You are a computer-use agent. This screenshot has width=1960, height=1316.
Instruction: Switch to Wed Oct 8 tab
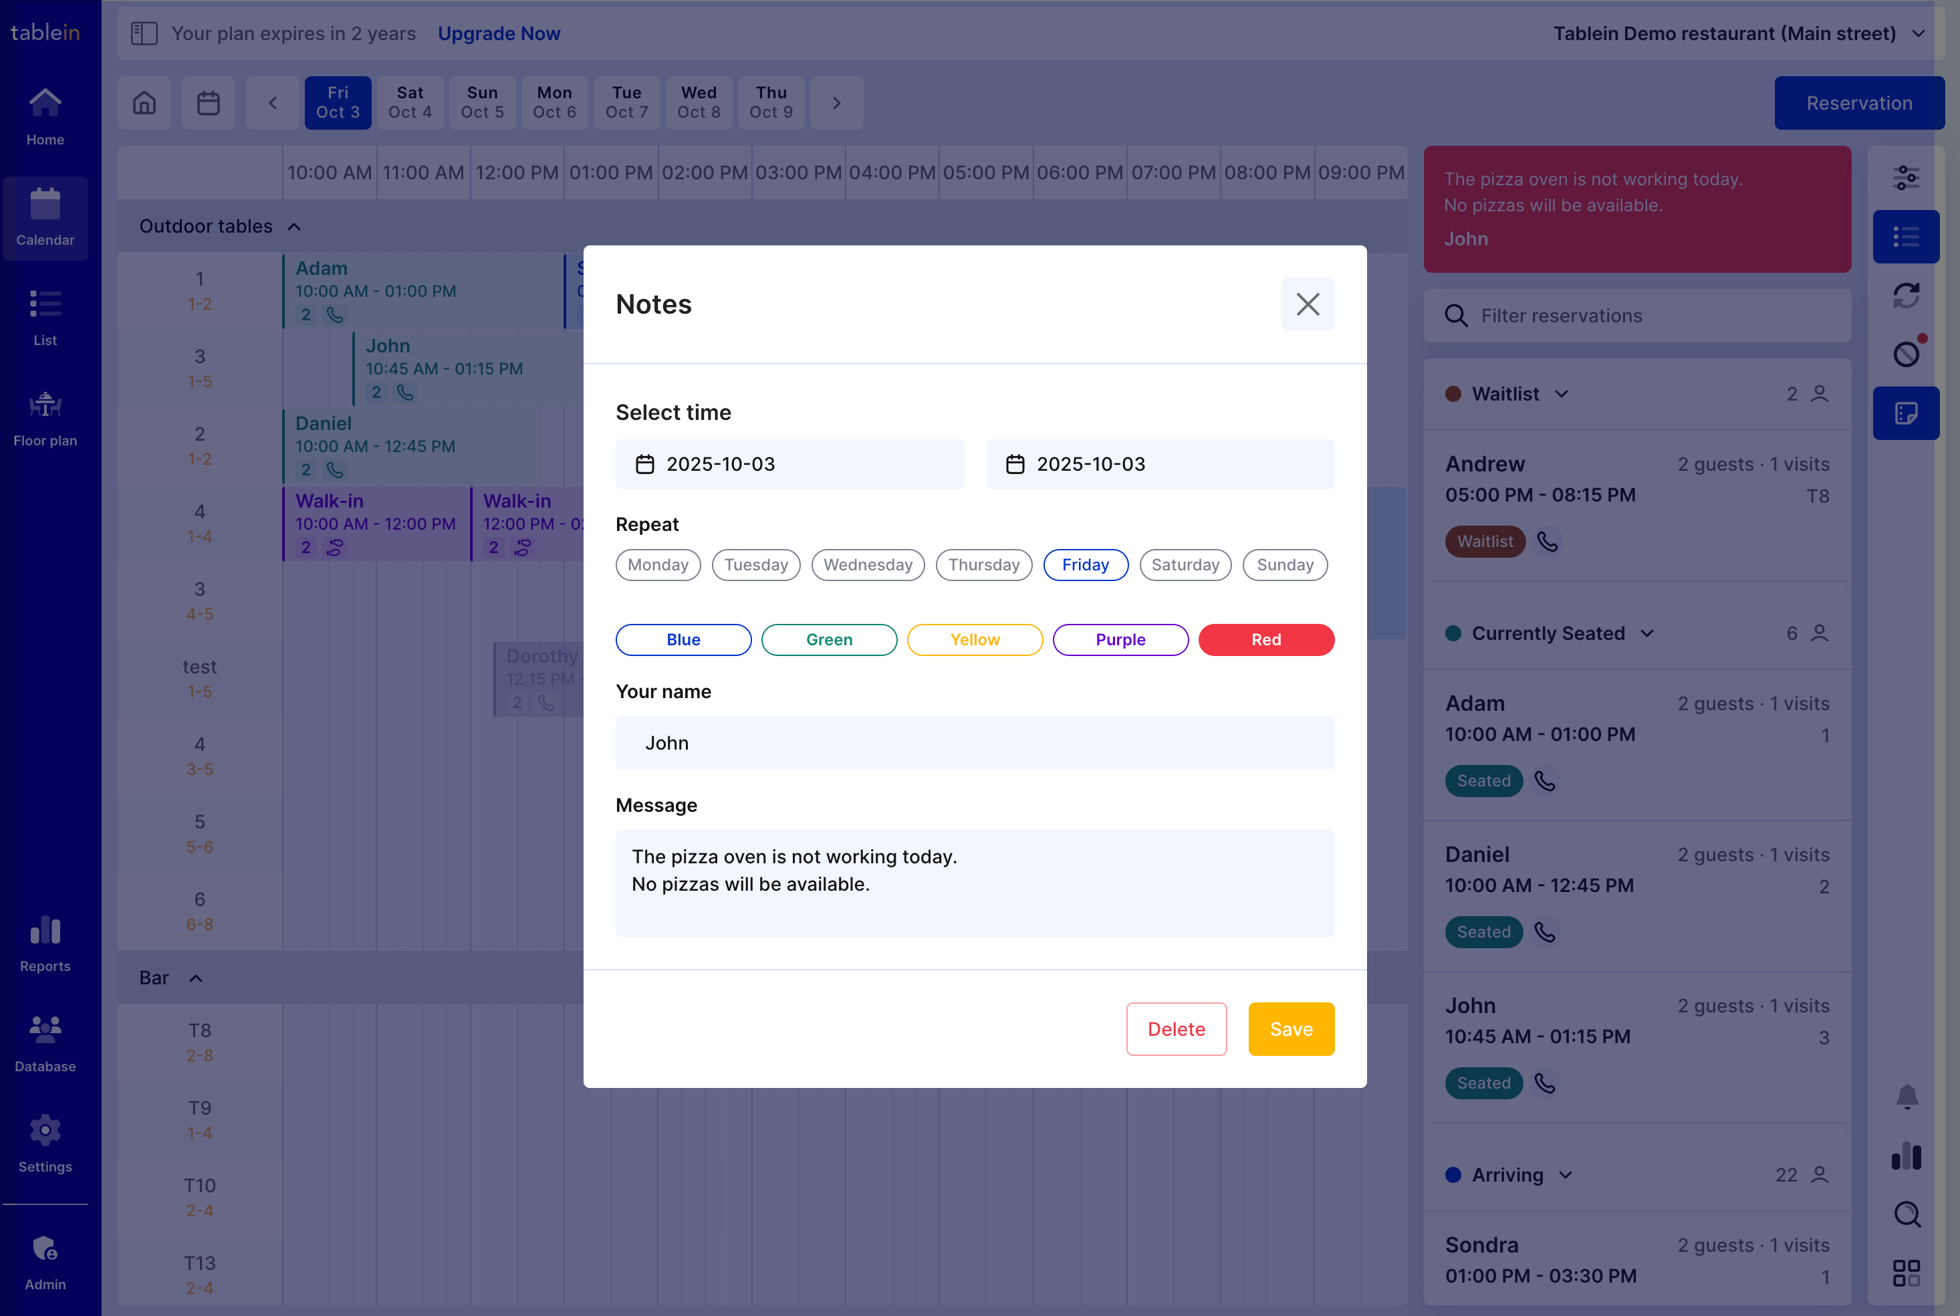[x=698, y=103]
